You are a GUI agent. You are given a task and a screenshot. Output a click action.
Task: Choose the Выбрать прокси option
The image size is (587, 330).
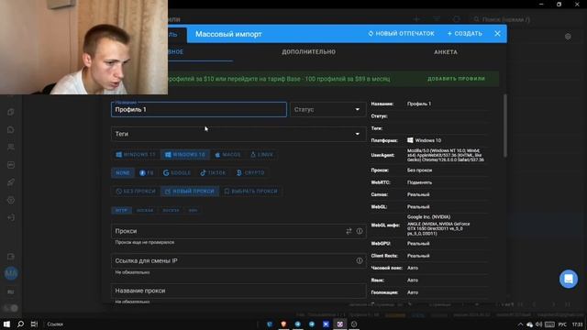point(250,192)
